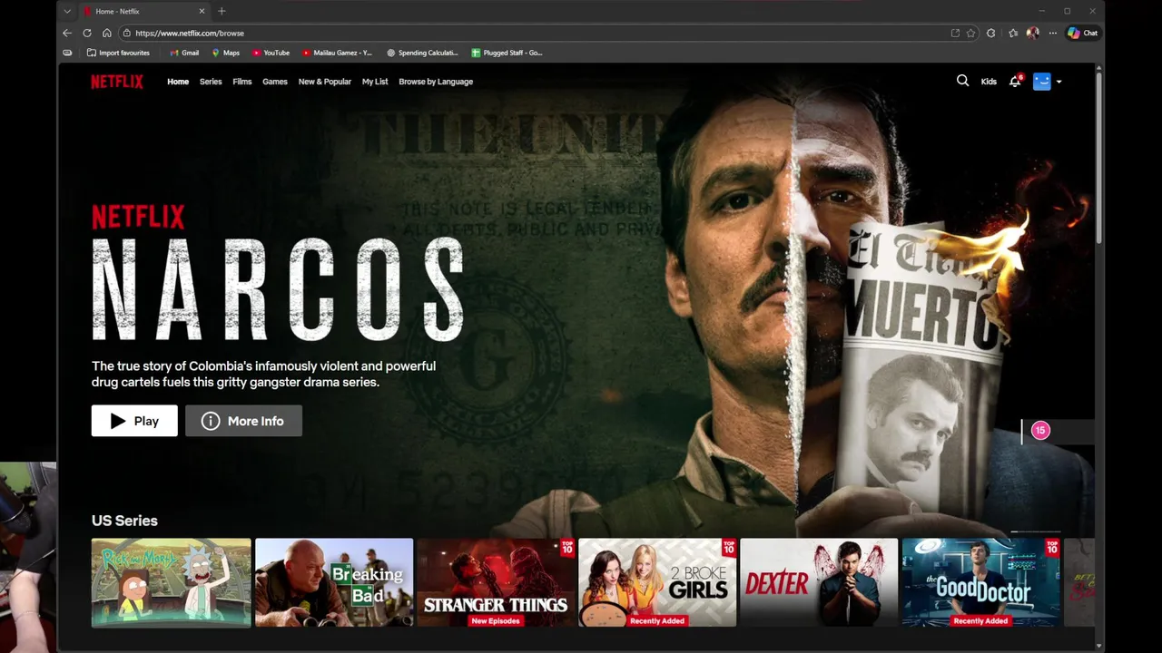The height and width of the screenshot is (653, 1162).
Task: Open the notifications bell
Action: [x=1015, y=81]
